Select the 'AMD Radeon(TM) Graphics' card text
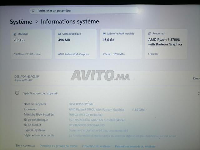The image size is (200, 150). point(74,54)
